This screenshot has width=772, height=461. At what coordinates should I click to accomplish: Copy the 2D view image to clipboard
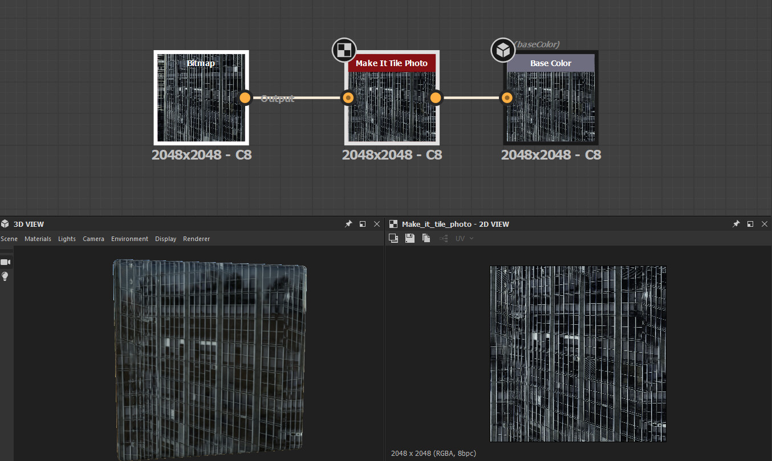point(426,238)
